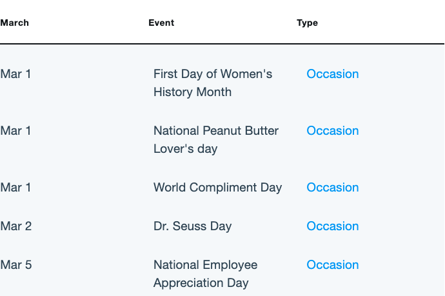The height and width of the screenshot is (296, 445).
Task: Click the Mar 1 date beside World Compliment Day
Action: pyautogui.click(x=15, y=188)
